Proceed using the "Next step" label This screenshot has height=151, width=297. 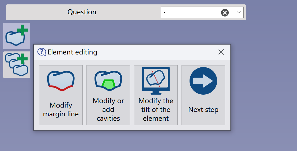click(203, 109)
